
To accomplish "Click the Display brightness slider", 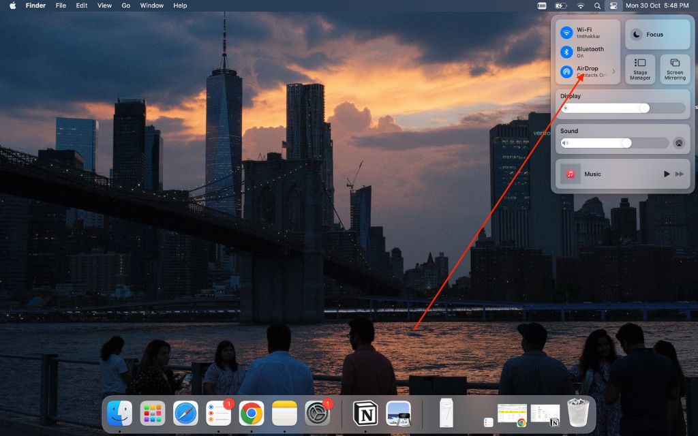I will pos(624,108).
